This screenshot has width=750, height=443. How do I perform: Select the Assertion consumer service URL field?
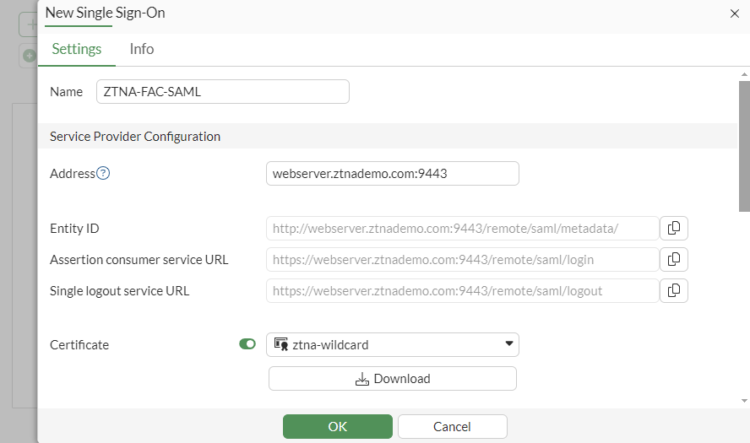pos(462,260)
